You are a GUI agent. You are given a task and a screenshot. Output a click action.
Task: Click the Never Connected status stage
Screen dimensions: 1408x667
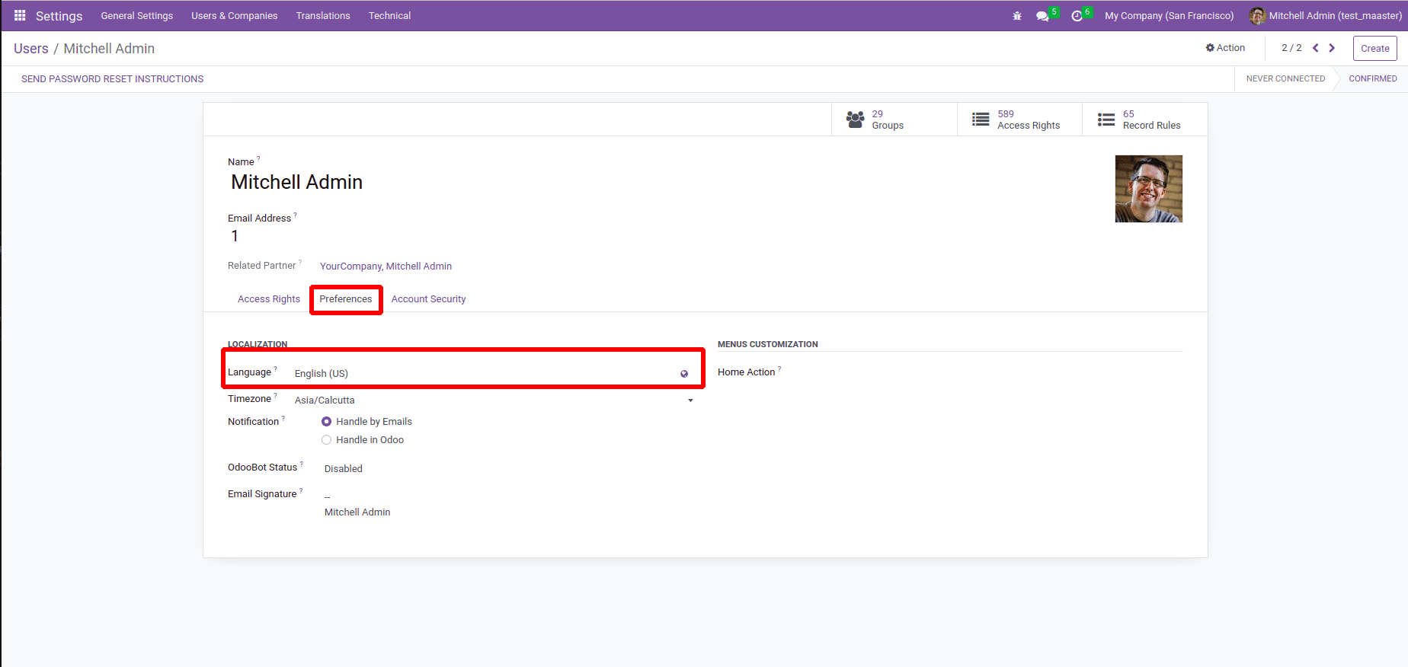1285,79
